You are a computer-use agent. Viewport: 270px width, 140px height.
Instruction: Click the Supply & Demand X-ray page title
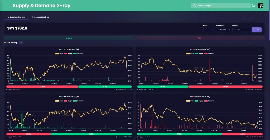tap(41, 6)
